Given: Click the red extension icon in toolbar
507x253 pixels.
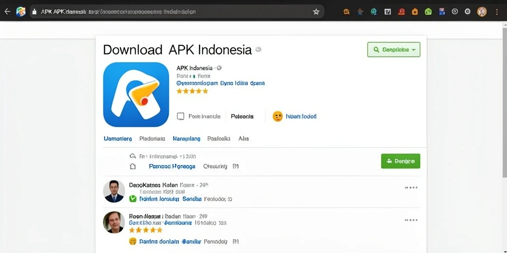Looking at the screenshot, I should click(401, 12).
